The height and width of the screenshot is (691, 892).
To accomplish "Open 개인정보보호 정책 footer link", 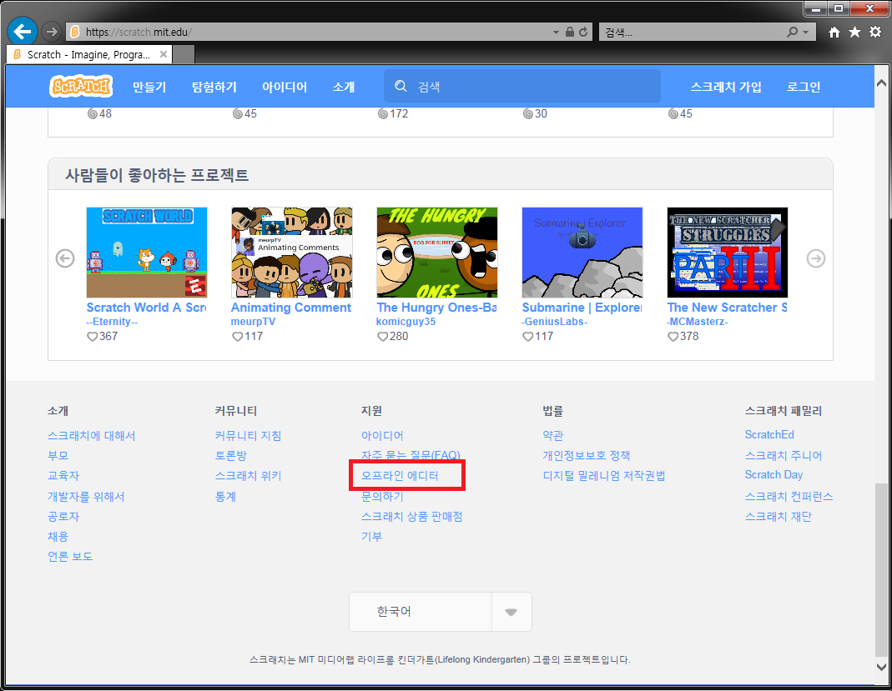I will (x=586, y=456).
